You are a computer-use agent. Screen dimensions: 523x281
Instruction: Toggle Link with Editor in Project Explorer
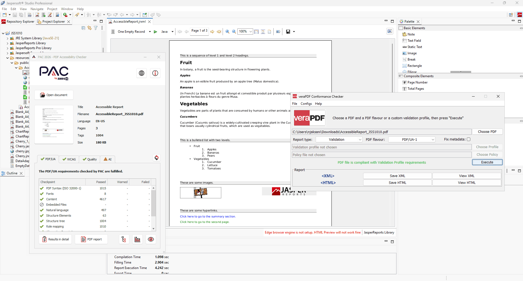(x=89, y=28)
